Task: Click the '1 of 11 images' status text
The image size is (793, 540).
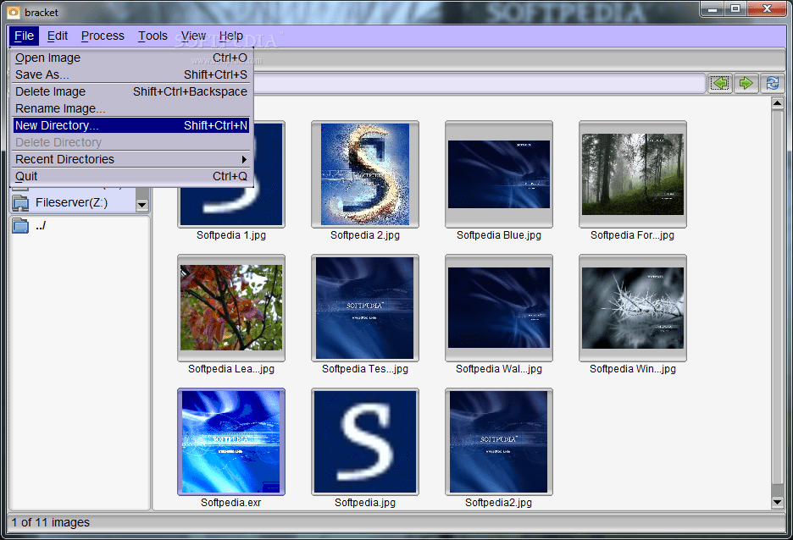Action: coord(51,523)
